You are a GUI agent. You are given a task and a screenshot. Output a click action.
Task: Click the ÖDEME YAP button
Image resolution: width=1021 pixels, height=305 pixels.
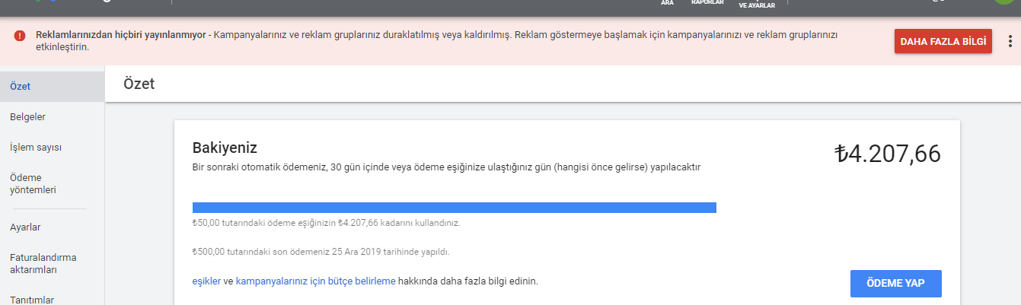(896, 283)
